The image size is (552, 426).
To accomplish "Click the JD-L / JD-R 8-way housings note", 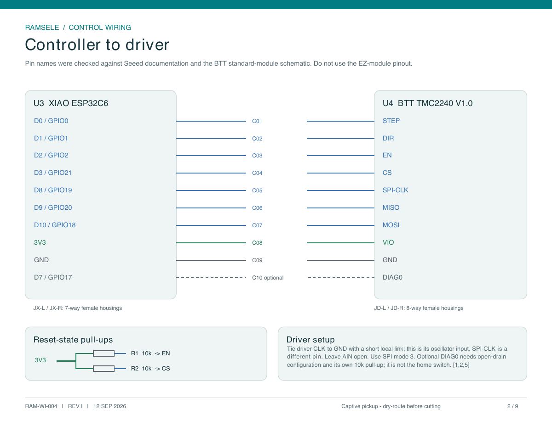I will click(419, 308).
